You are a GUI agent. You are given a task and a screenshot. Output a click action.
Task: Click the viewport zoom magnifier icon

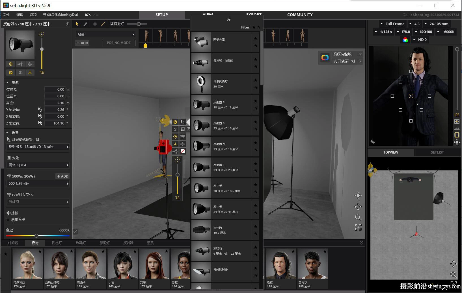358,217
